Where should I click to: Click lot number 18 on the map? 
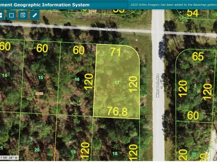click(115, 153)
